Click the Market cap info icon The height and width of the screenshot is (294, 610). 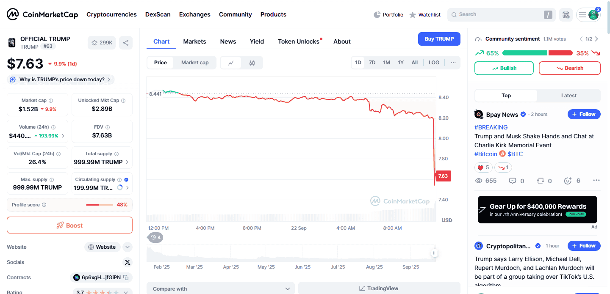click(51, 101)
